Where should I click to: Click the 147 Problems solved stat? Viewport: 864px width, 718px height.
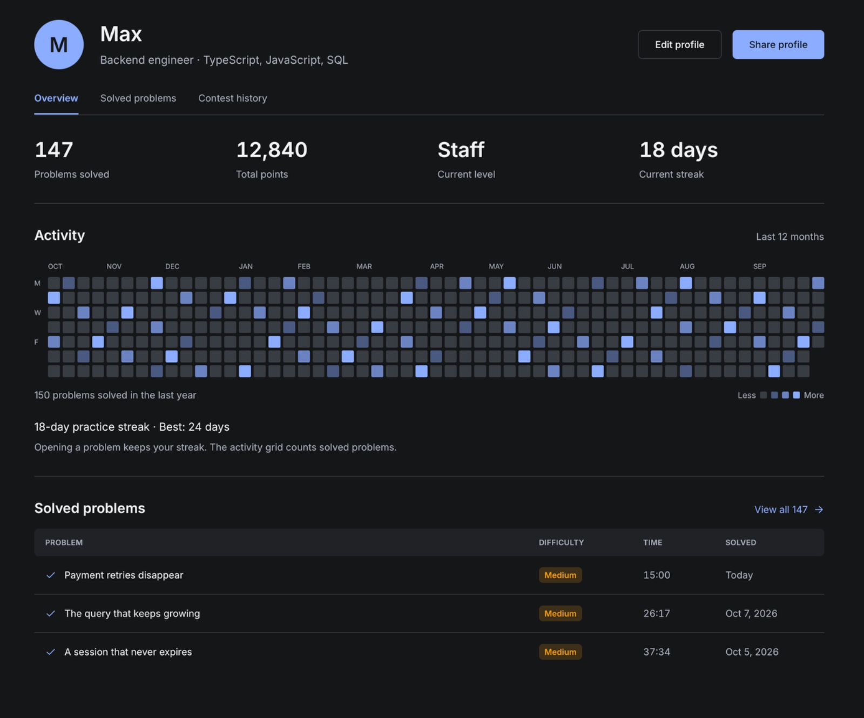[71, 159]
